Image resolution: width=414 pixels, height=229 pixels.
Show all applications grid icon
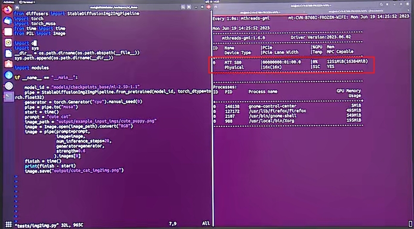(9, 224)
